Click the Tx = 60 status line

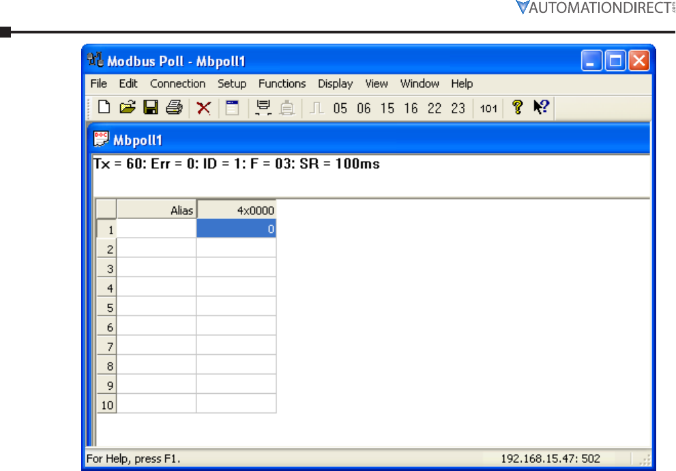tap(236, 164)
